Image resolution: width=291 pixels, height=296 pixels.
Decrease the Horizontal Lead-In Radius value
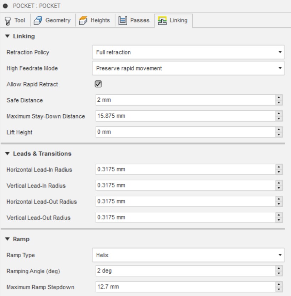click(x=279, y=171)
